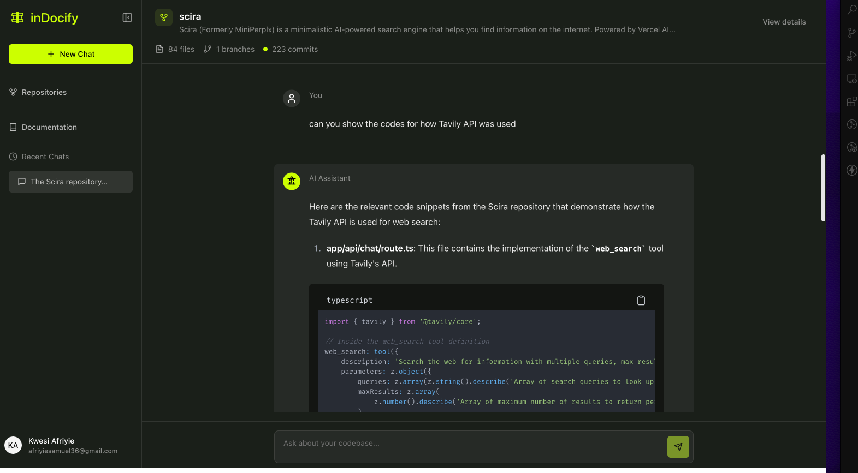
Task: Click the AI Assistant avatar icon
Action: point(292,181)
